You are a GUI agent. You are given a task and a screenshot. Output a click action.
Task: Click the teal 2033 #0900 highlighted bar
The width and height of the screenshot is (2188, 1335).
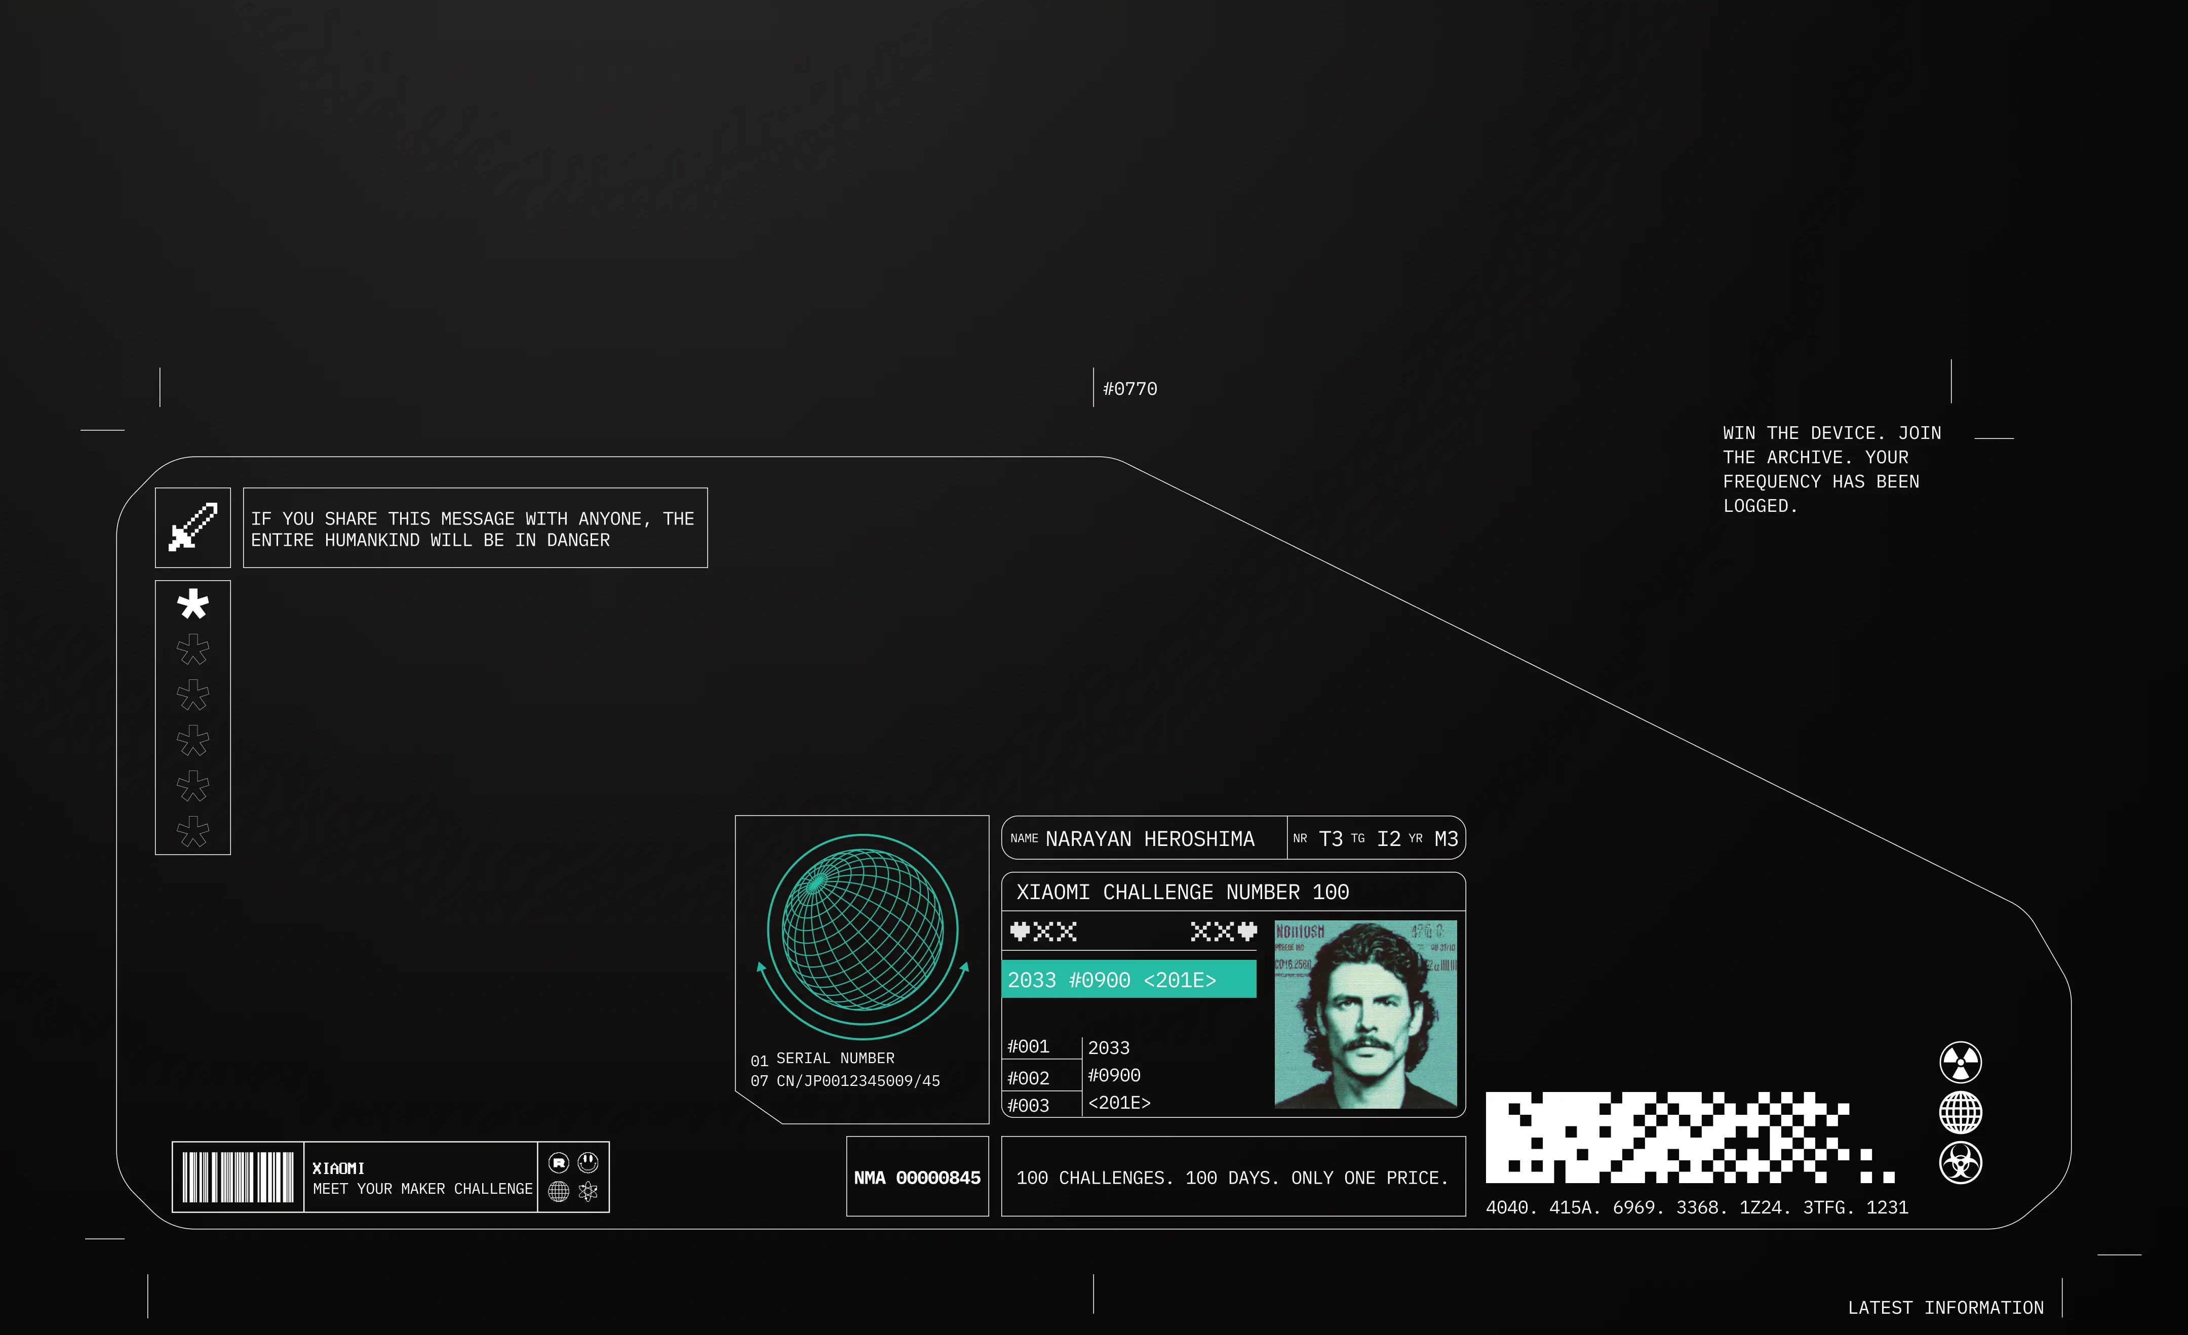pos(1128,980)
